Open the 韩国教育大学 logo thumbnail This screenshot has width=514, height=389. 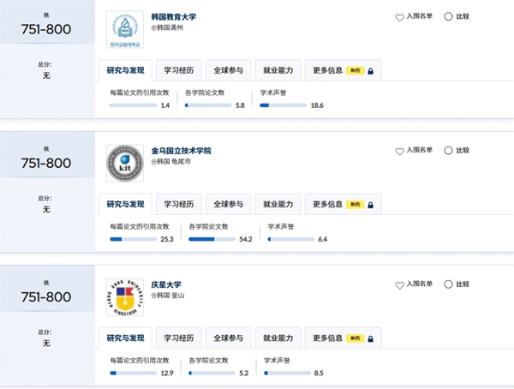(x=125, y=29)
